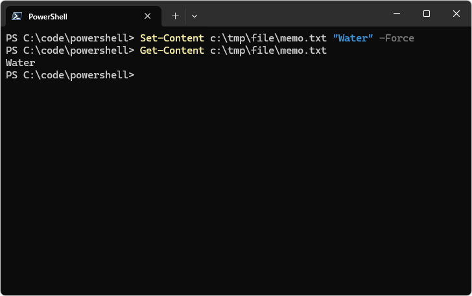
Task: Open a new tab with plus button
Action: [x=175, y=16]
